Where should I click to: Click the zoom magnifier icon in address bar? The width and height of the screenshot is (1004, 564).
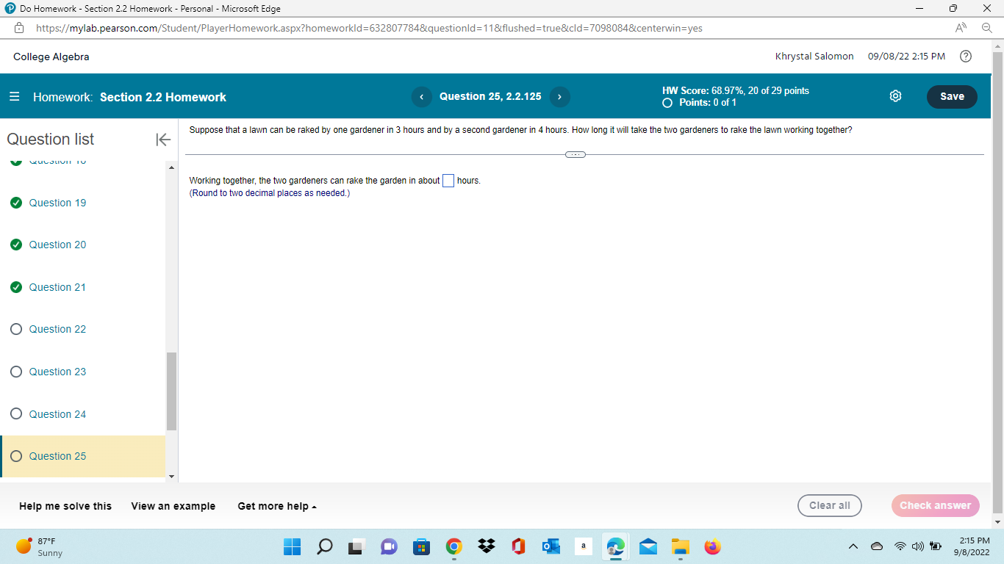(986, 28)
